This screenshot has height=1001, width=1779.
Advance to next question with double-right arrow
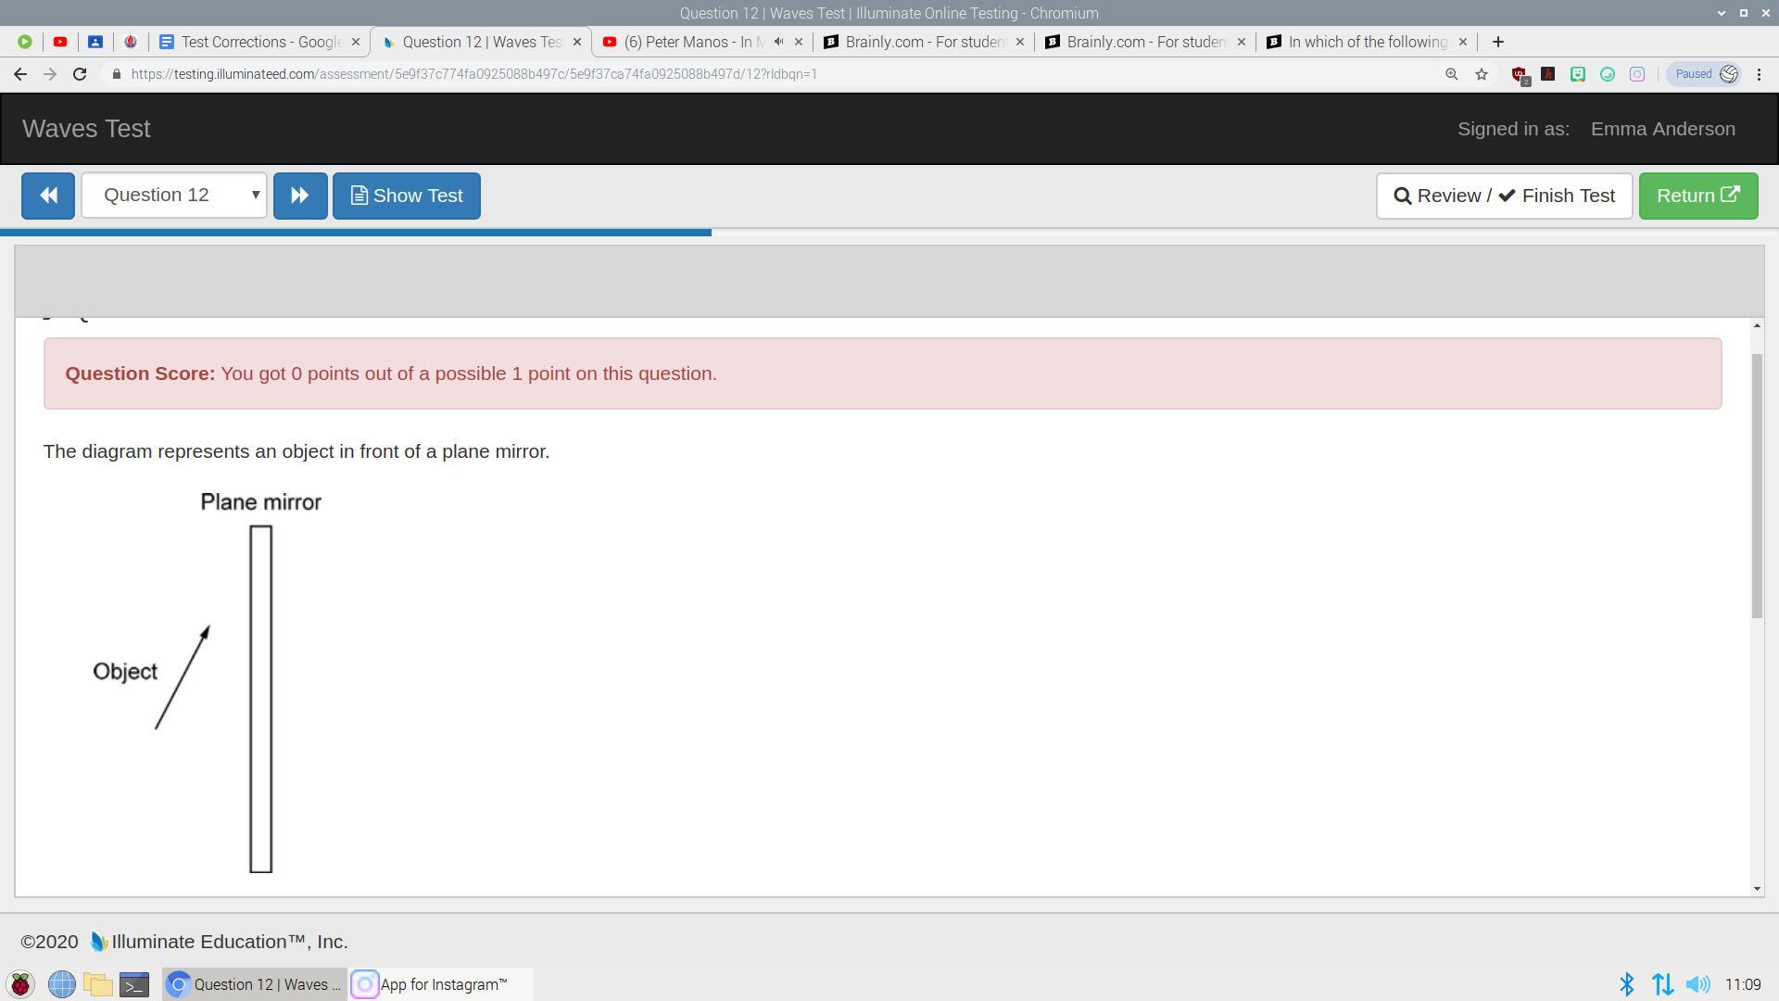[299, 196]
